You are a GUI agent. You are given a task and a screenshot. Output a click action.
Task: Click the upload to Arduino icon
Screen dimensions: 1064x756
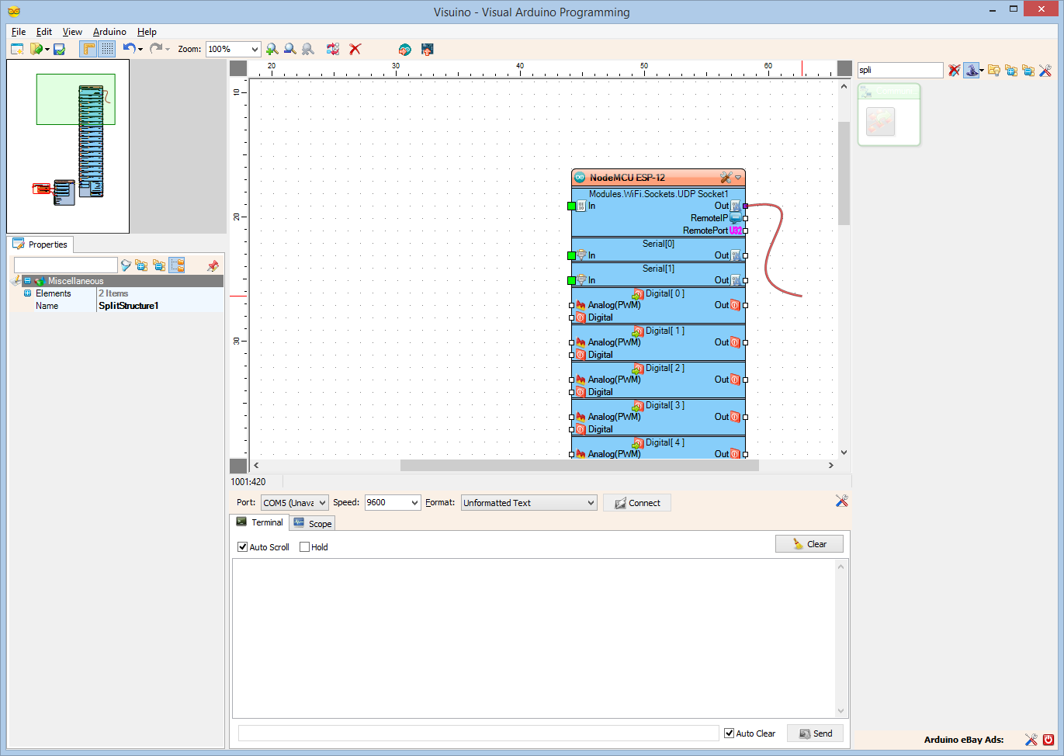[x=427, y=49]
